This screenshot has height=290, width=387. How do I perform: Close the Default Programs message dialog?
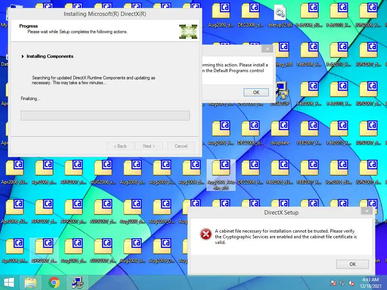pos(267,49)
